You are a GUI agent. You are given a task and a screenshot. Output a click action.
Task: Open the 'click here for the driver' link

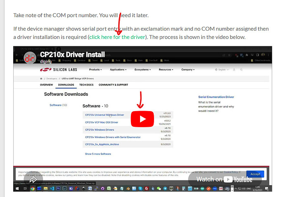[x=117, y=37]
